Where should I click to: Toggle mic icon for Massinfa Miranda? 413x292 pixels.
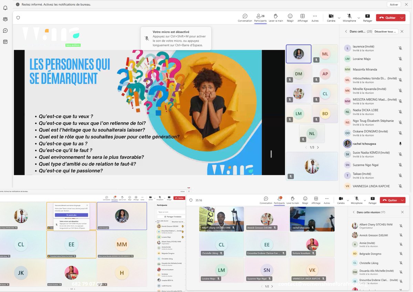400,69
